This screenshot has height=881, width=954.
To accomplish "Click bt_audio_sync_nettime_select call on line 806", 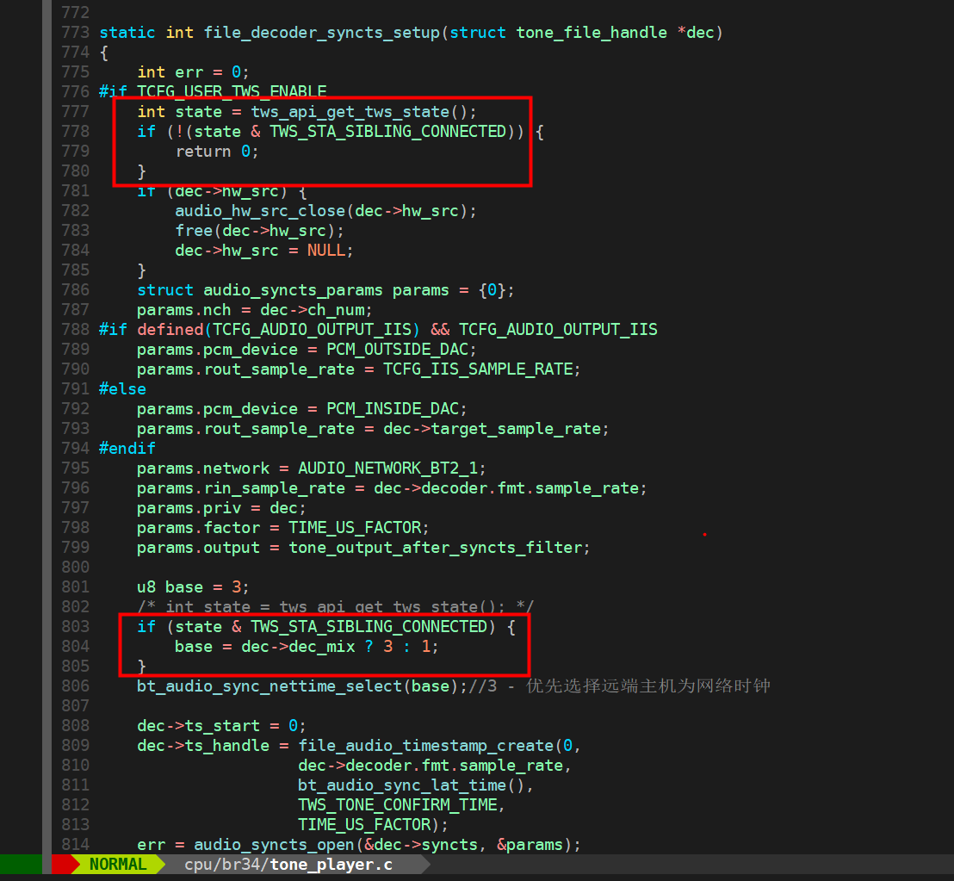I will pyautogui.click(x=269, y=686).
